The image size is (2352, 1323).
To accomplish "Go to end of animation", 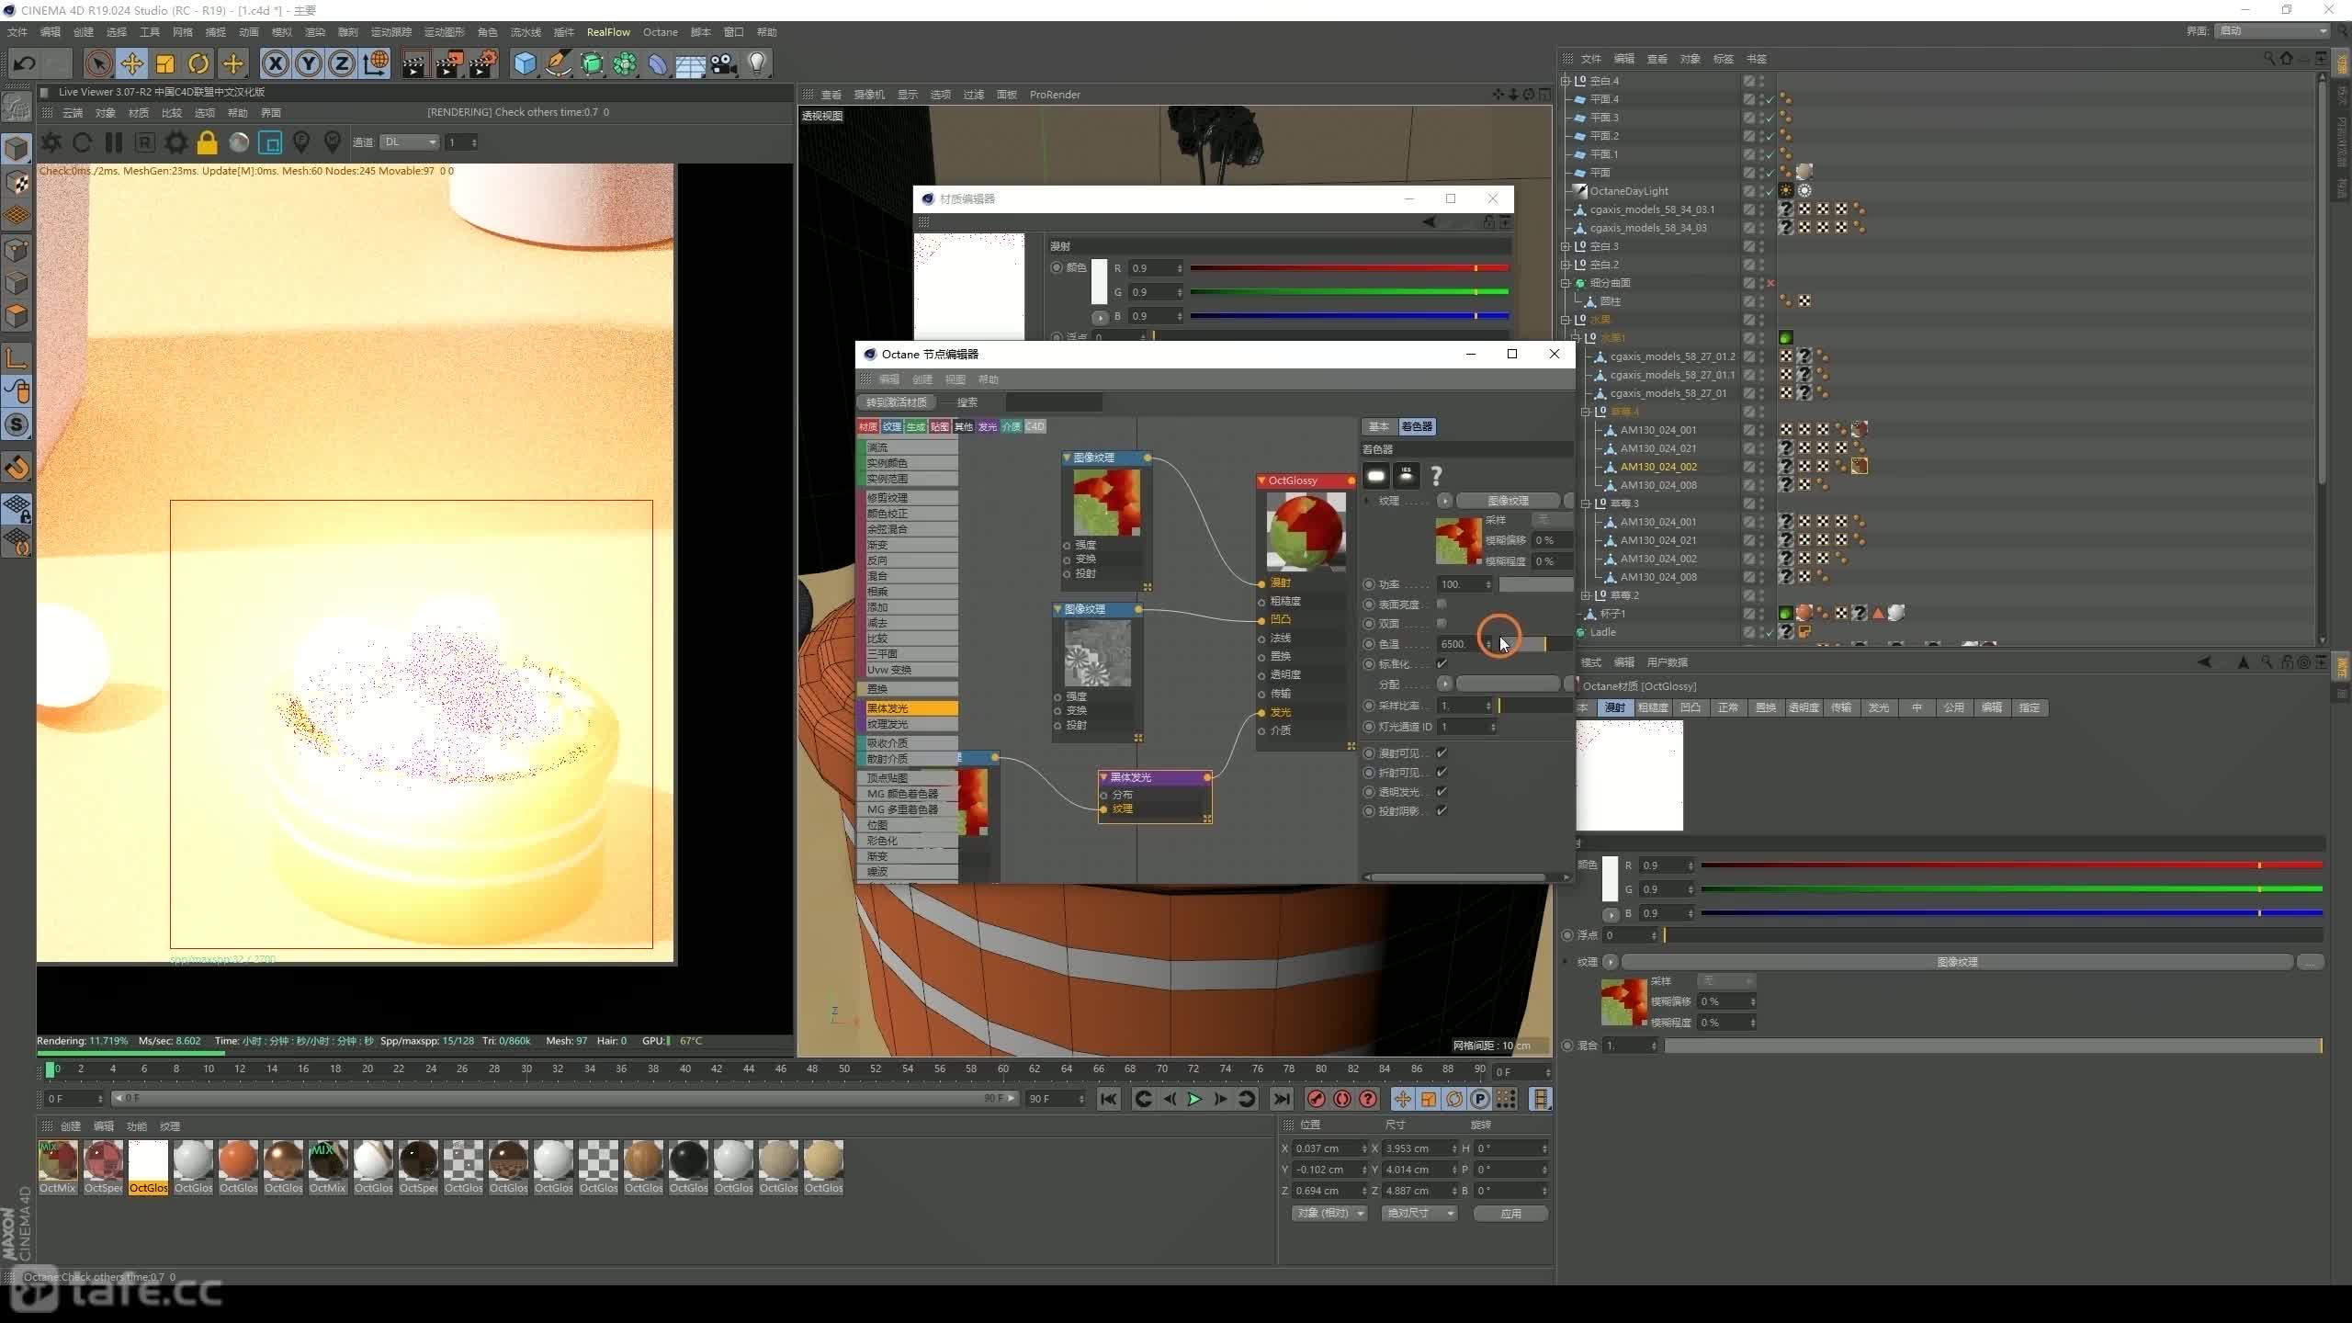I will [1282, 1099].
